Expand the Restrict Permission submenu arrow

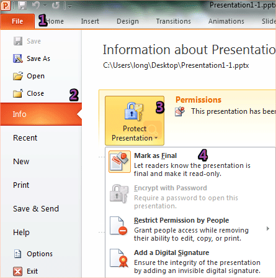(268, 229)
